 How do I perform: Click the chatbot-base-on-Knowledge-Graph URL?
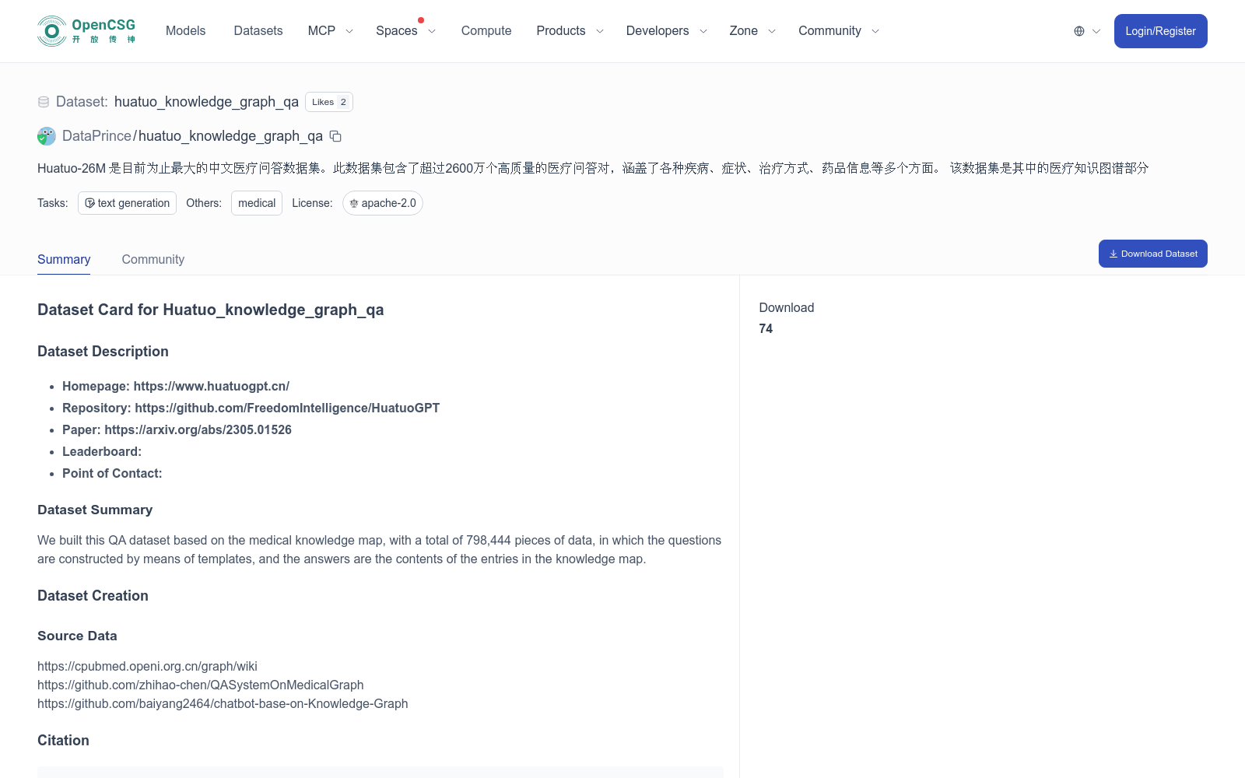tap(223, 703)
